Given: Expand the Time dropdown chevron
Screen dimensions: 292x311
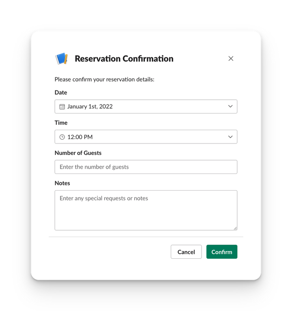Looking at the screenshot, I should coord(230,137).
